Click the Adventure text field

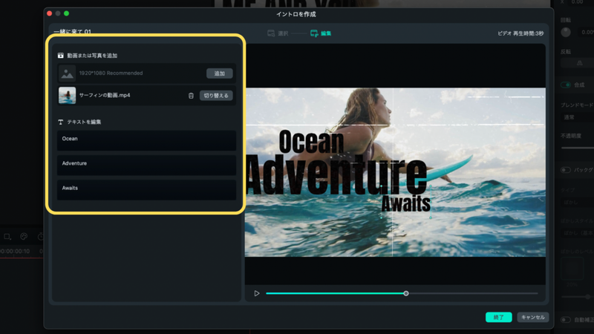(146, 165)
